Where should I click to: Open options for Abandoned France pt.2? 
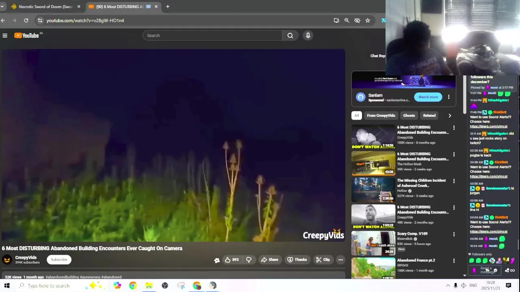(x=454, y=261)
